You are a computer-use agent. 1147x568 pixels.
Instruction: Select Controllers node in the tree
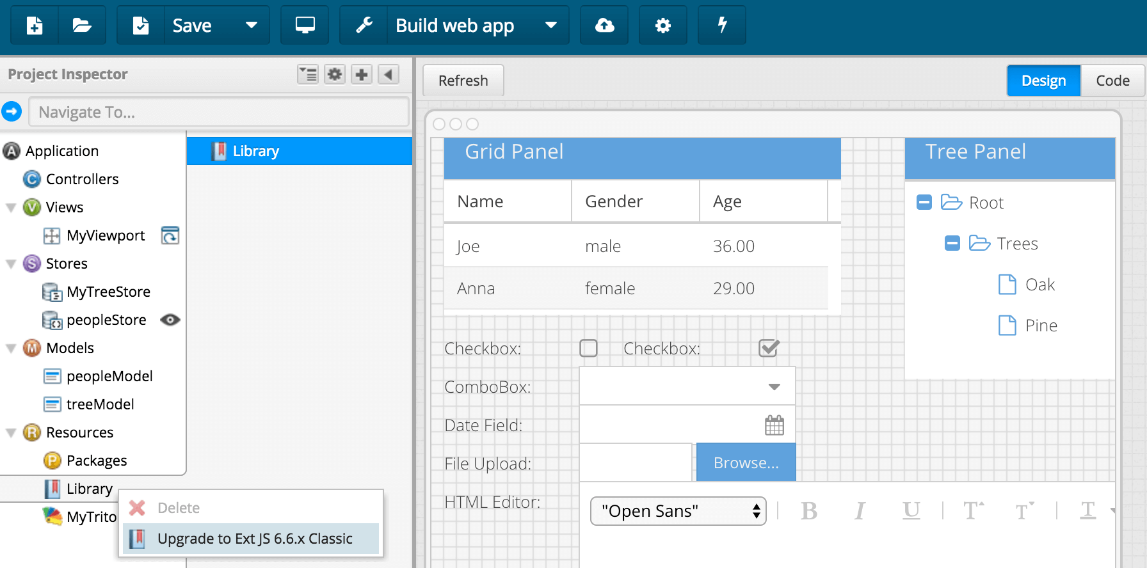(x=82, y=179)
